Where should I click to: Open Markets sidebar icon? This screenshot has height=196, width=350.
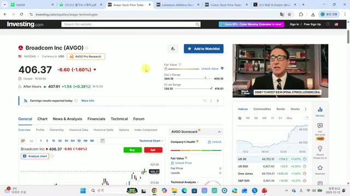(x=320, y=112)
